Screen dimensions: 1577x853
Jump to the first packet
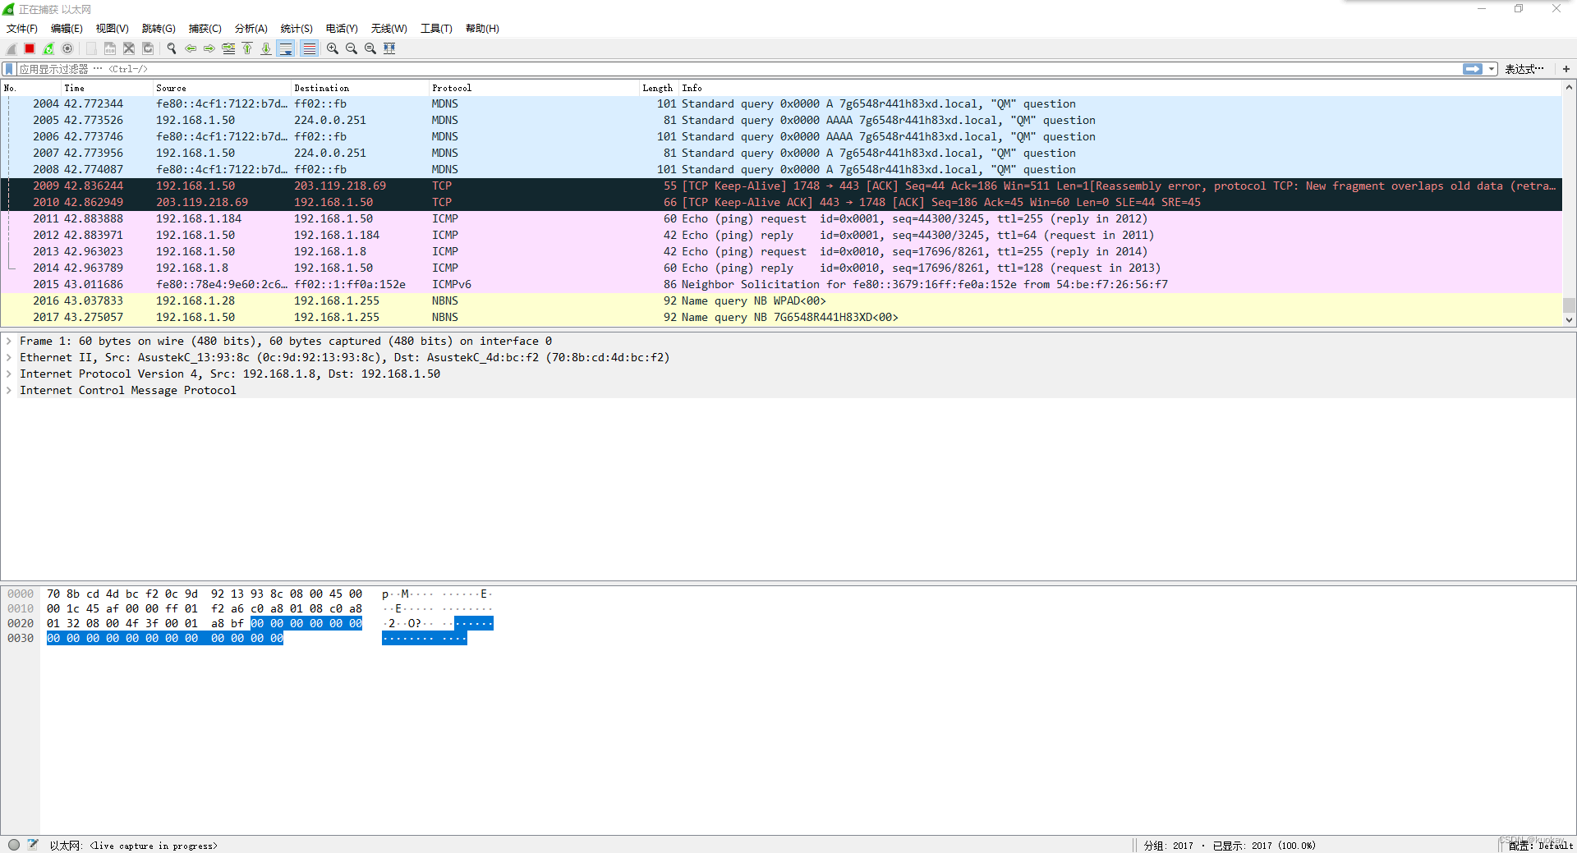pyautogui.click(x=247, y=48)
